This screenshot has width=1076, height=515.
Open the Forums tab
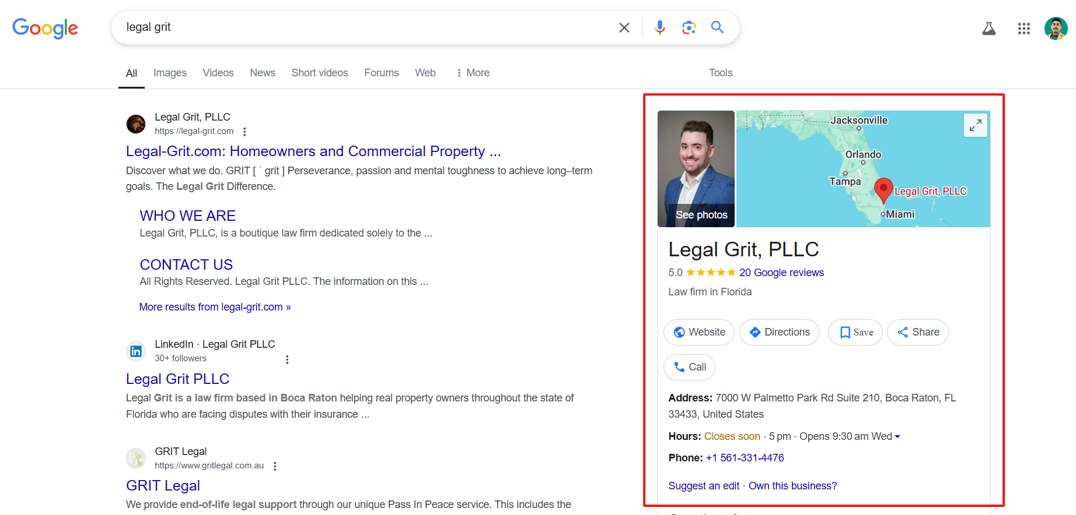[x=382, y=73]
